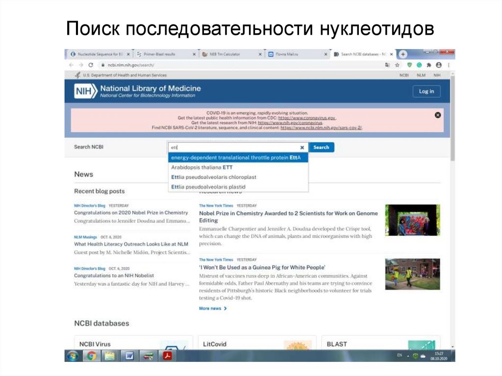Clear the search box with the x icon

click(302, 147)
